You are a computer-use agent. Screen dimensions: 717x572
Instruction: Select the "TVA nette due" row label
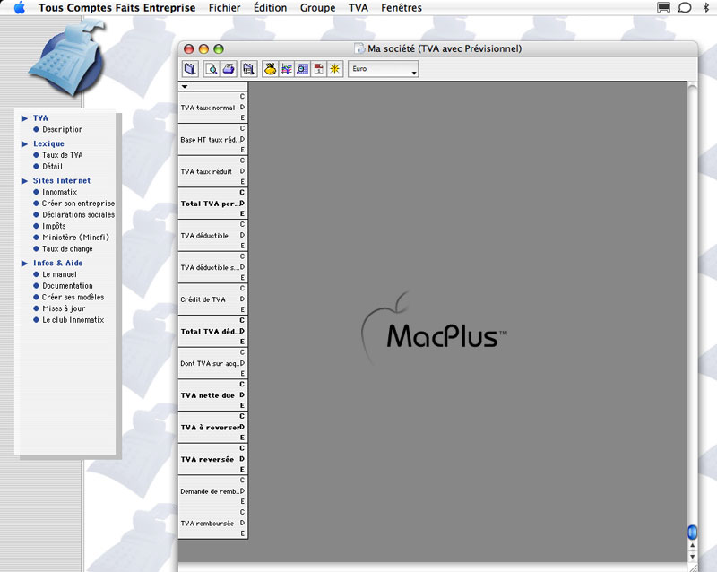coord(208,396)
